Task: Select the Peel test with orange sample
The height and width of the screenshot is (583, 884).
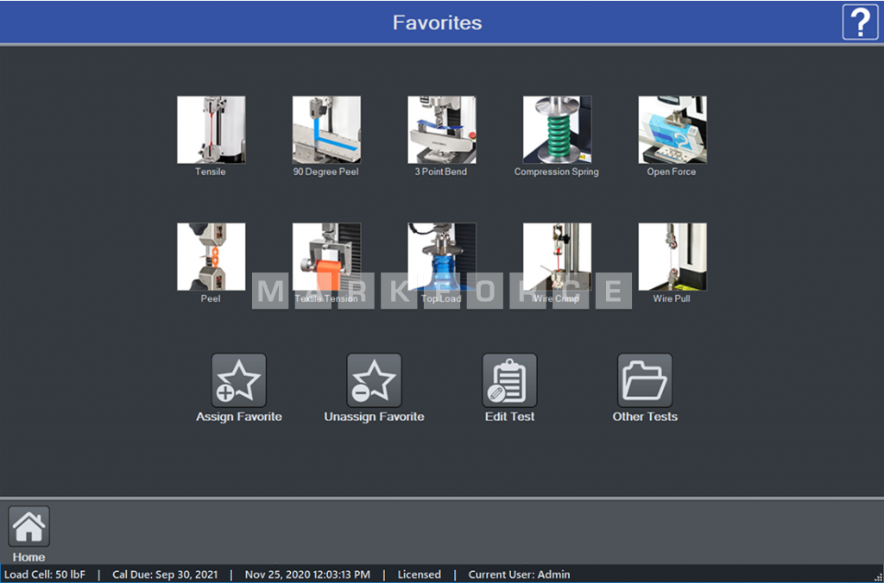Action: click(x=211, y=257)
